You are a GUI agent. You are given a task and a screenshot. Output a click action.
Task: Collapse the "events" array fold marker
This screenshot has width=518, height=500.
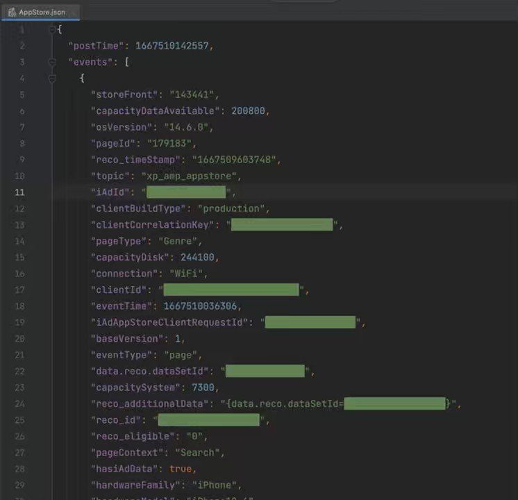pos(52,62)
